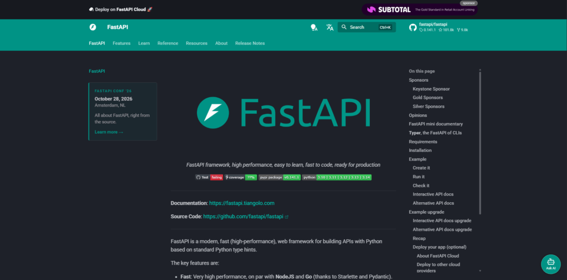
Task: Select the FastAPI navigation tab
Action: coord(97,43)
